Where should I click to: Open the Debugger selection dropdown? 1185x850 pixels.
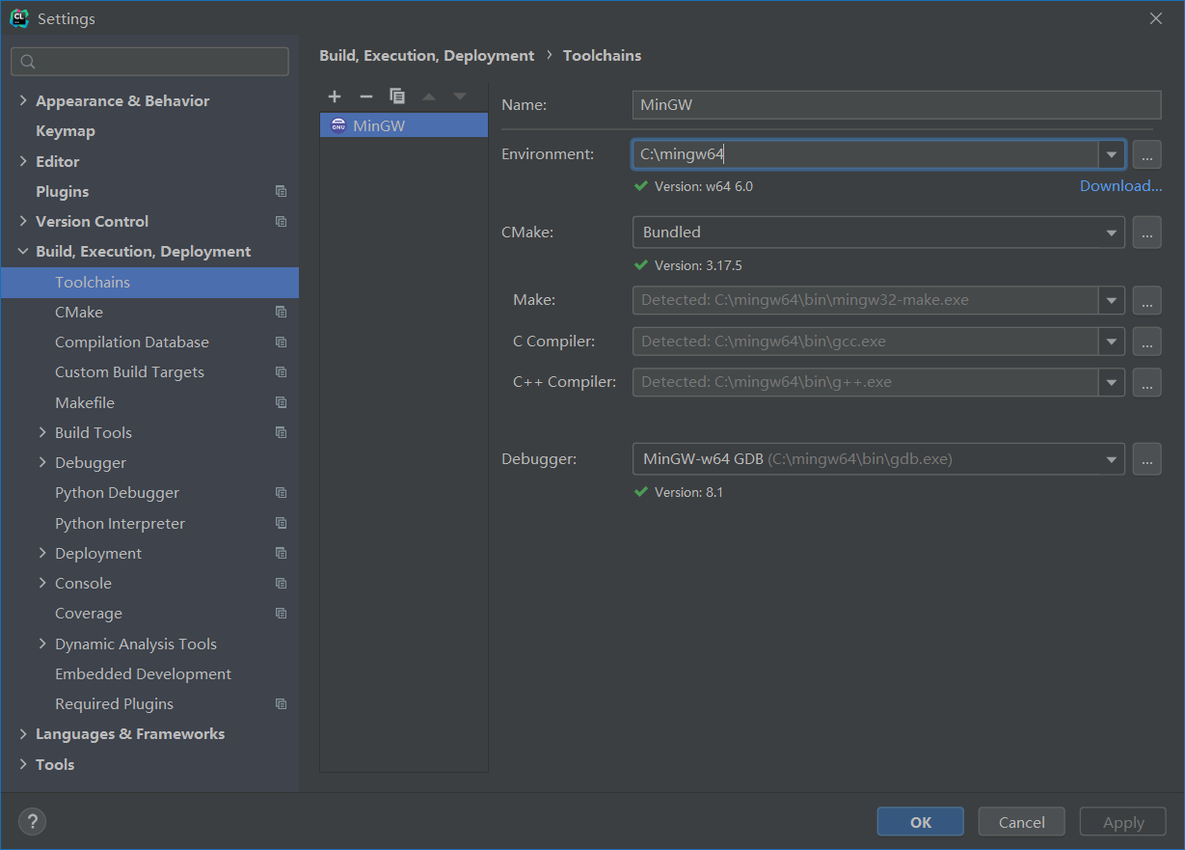click(1112, 459)
